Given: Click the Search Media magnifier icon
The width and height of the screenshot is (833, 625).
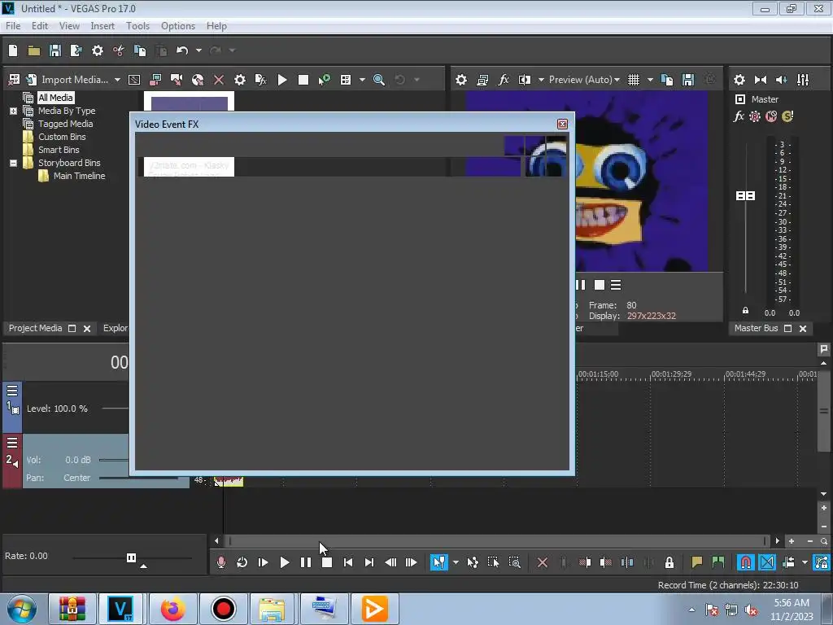Looking at the screenshot, I should pos(379,80).
